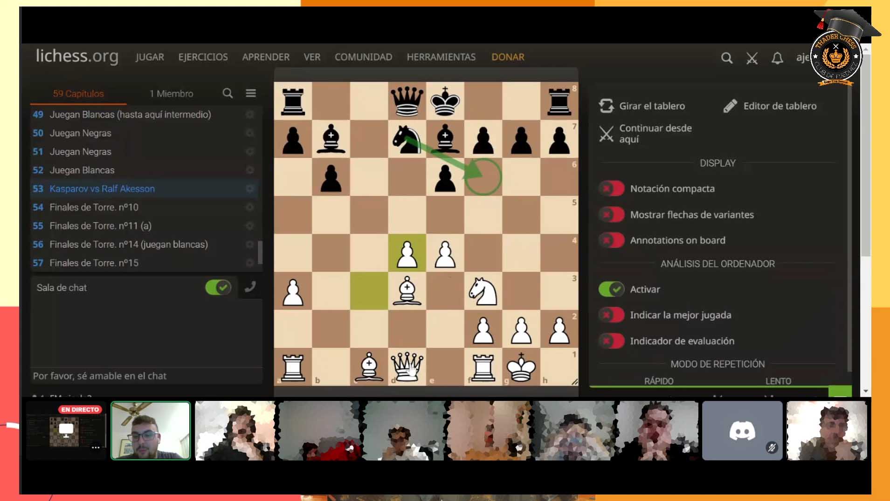Screen dimensions: 890x501
Task: Enable Indicador de evaluación toggle
Action: [x=611, y=341]
